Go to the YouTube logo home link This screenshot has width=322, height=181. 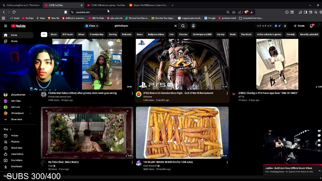coord(18,26)
